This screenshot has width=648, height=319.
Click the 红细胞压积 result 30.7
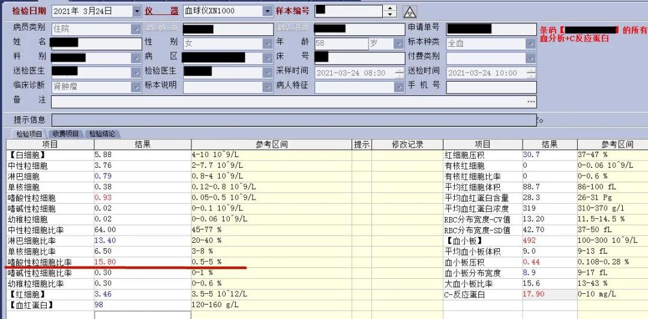tap(532, 155)
